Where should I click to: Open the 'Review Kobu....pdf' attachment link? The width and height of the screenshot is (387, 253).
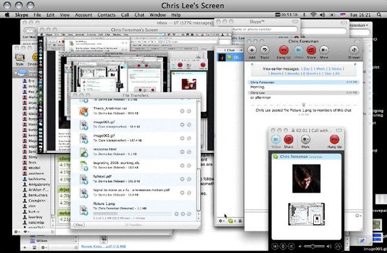click(103, 246)
